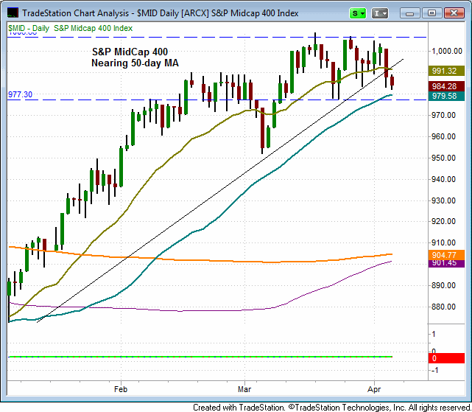The width and height of the screenshot is (472, 412).
Task: Click the 977.30 horizontal line label
Action: pyautogui.click(x=20, y=95)
